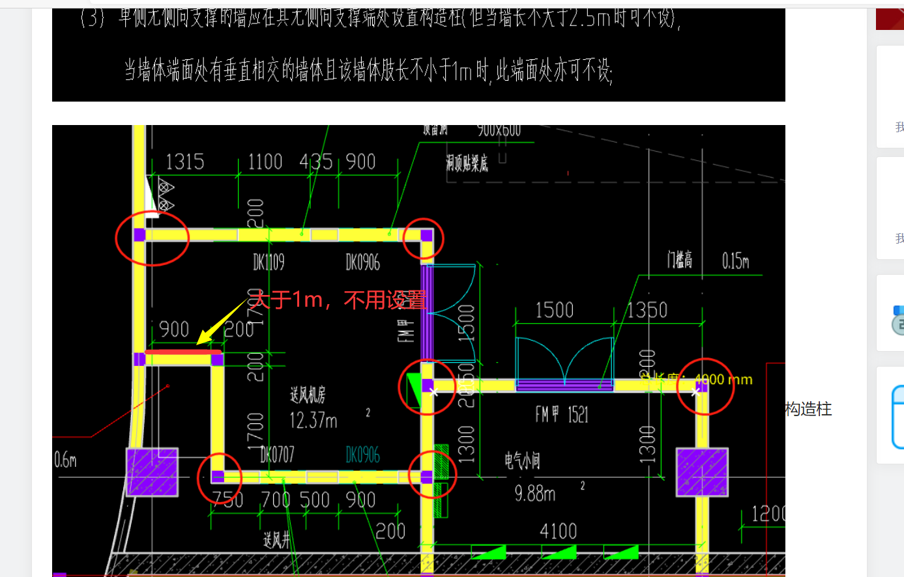Click the 1100 dimension value

(265, 162)
